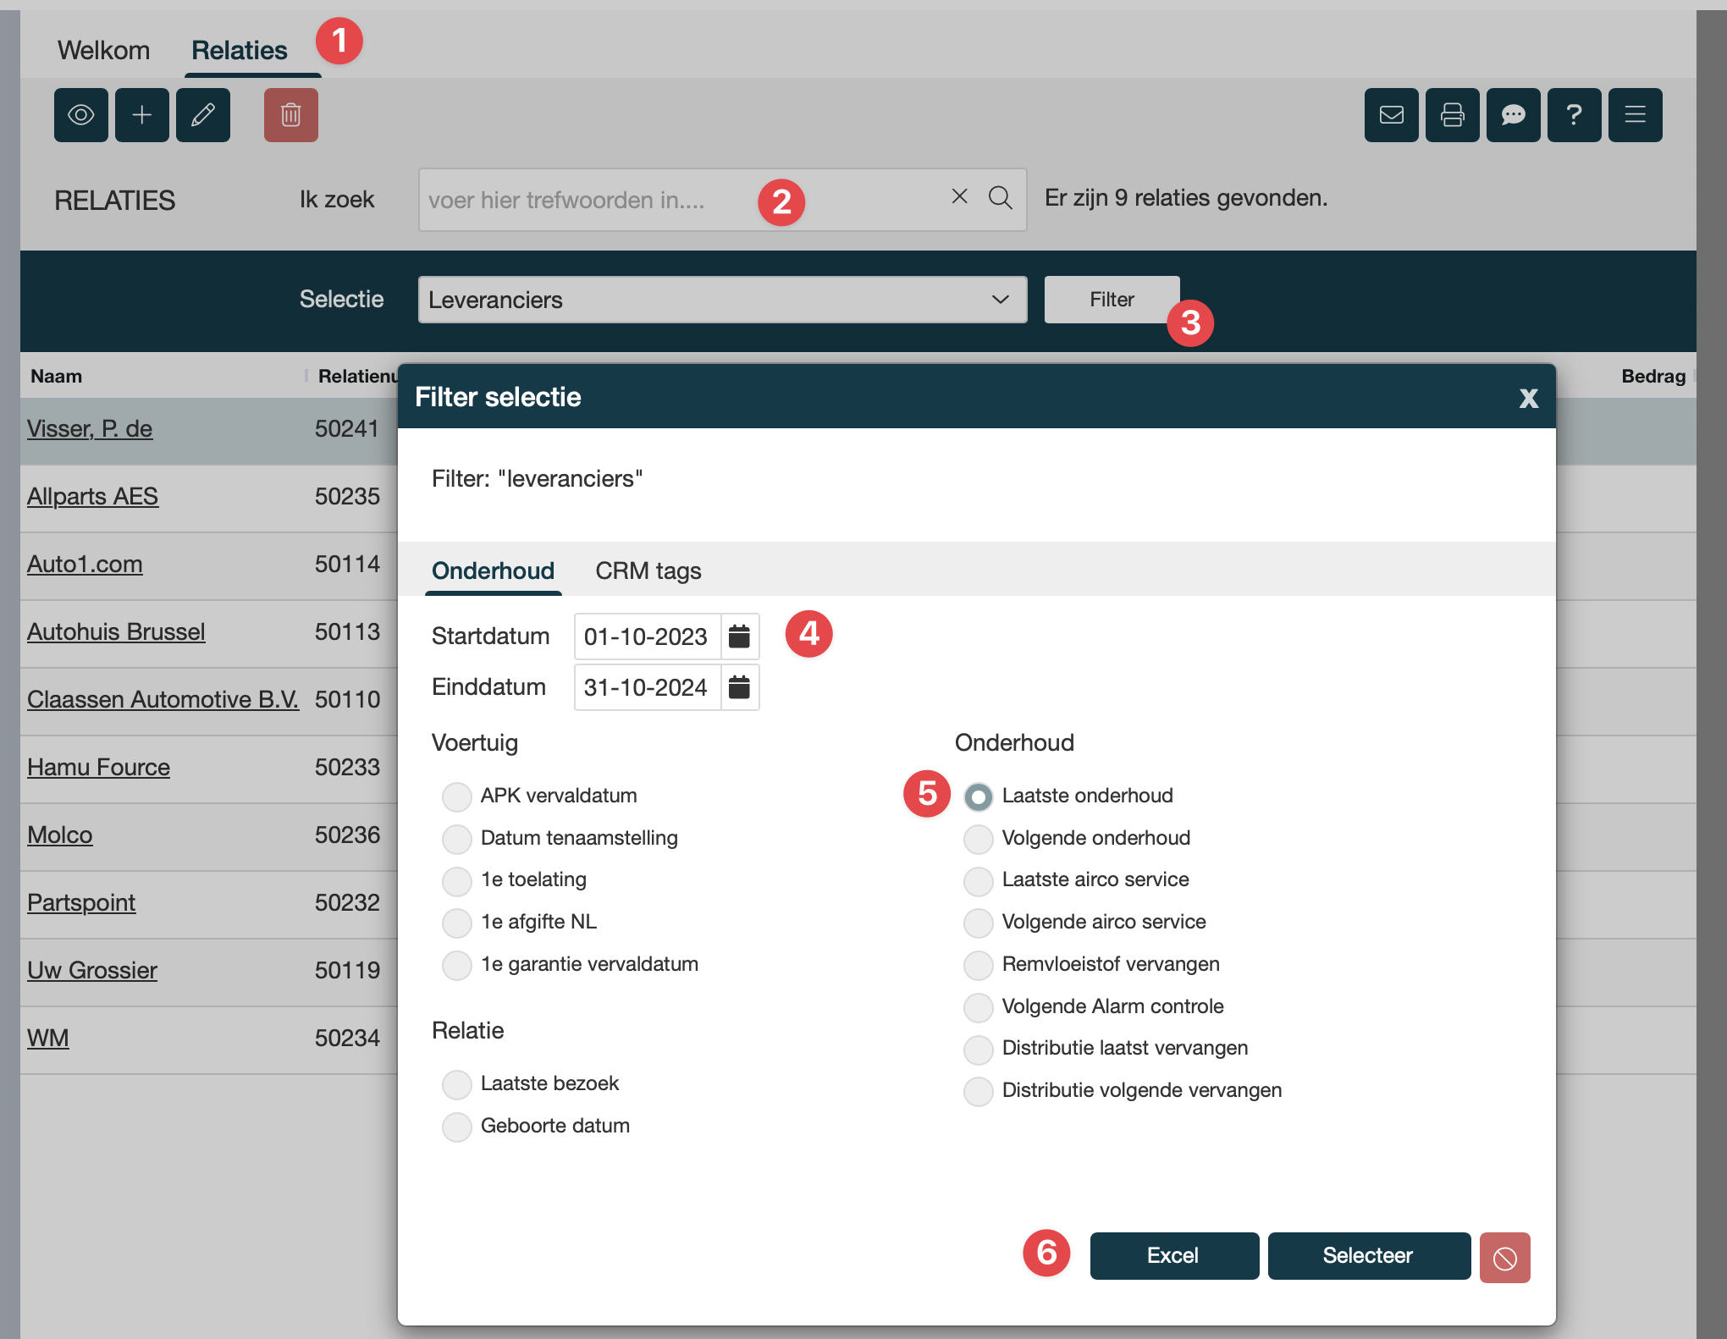This screenshot has height=1339, width=1727.
Task: Expand the Leveranciers selection dropdown
Action: [722, 300]
